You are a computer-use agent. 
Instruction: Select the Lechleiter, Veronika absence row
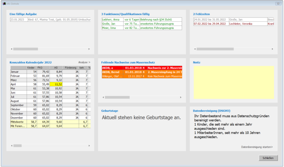coord(233,24)
